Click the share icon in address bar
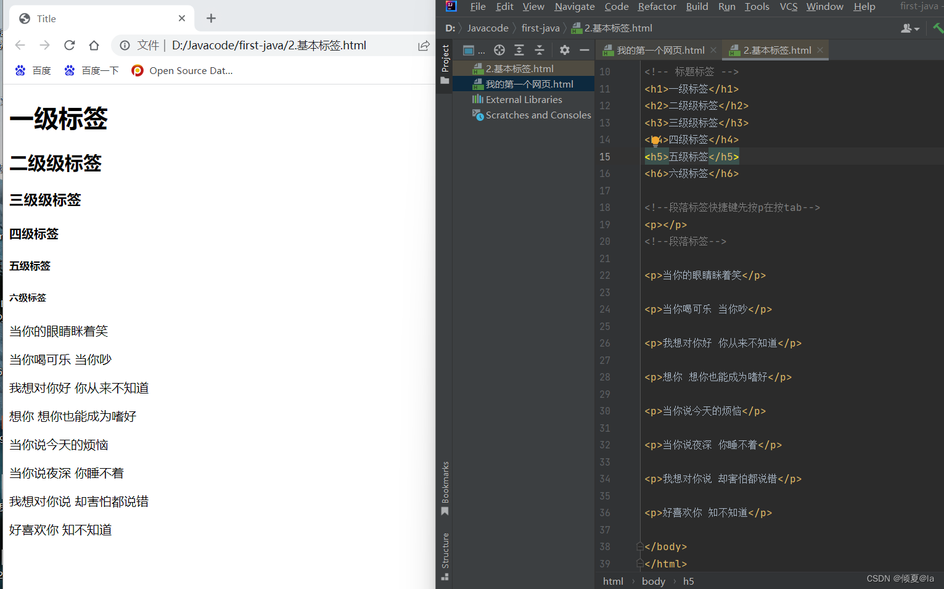 [424, 45]
